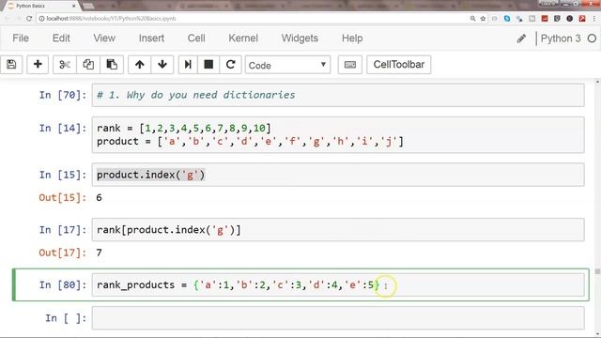601x338 pixels.
Task: Click the Out[15] output value 6
Action: click(x=99, y=198)
